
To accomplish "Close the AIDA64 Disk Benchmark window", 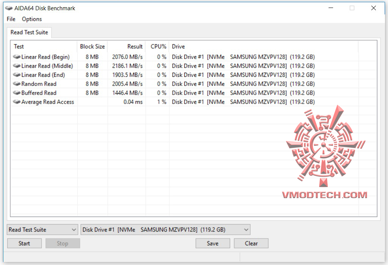I will point(374,8).
